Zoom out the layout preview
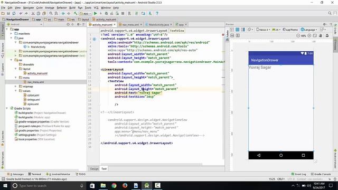Image resolution: width=338 pixels, height=190 pixels. pos(298,35)
